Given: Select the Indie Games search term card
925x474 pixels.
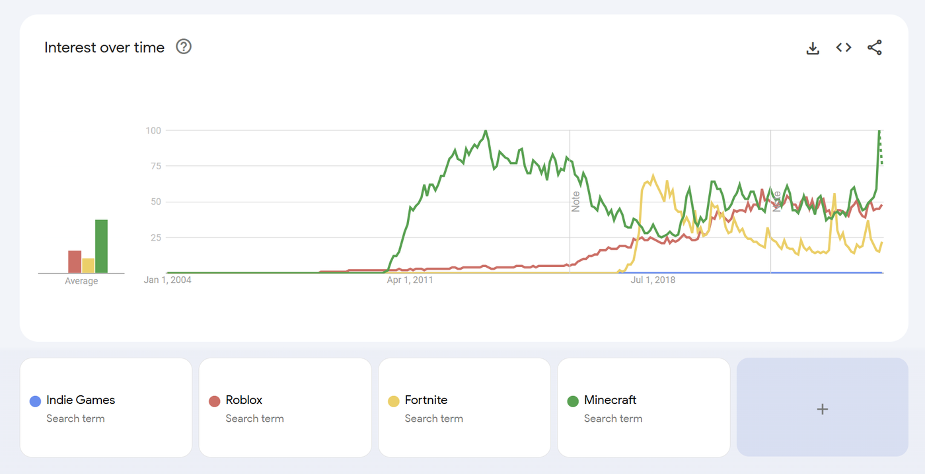Looking at the screenshot, I should 106,407.
